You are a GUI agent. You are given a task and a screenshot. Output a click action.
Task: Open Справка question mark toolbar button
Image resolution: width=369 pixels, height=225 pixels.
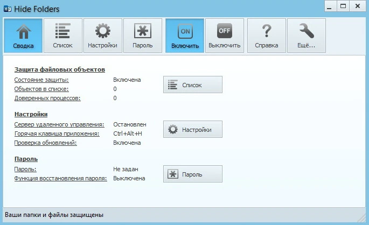[x=267, y=36]
